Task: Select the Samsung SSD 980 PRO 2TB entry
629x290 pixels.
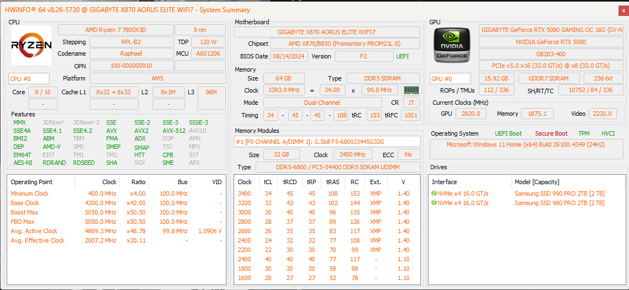Action: (559, 203)
